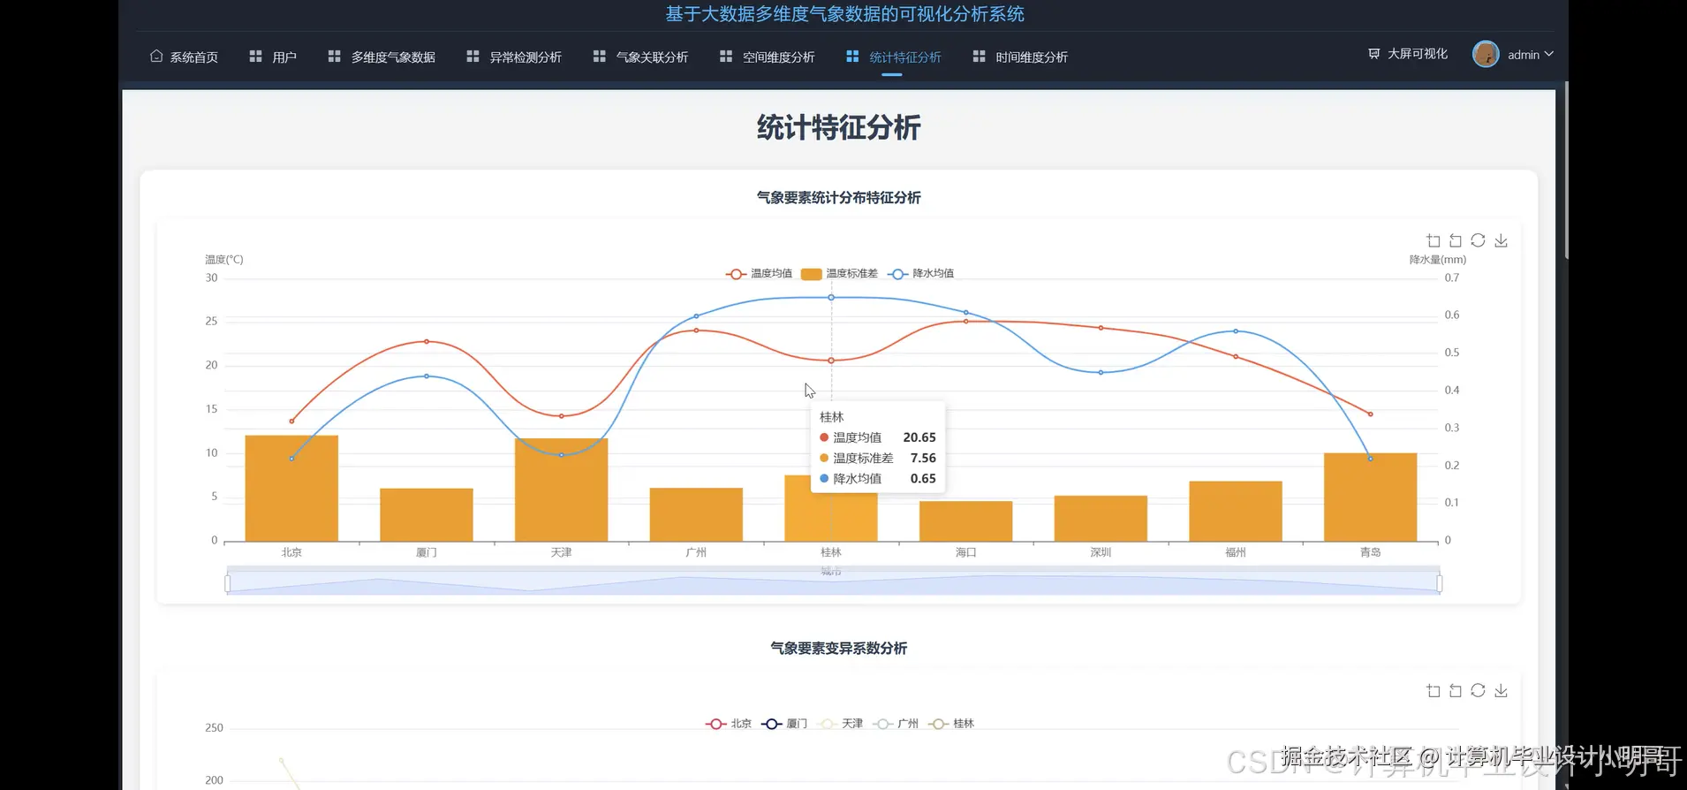Expand the admin account dropdown arrow
This screenshot has width=1687, height=790.
pos(1548,54)
